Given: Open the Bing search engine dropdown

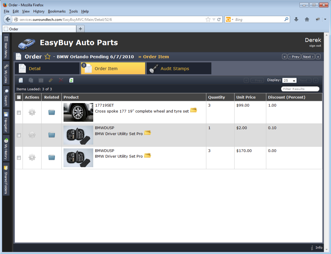Looking at the screenshot, I should [233, 19].
